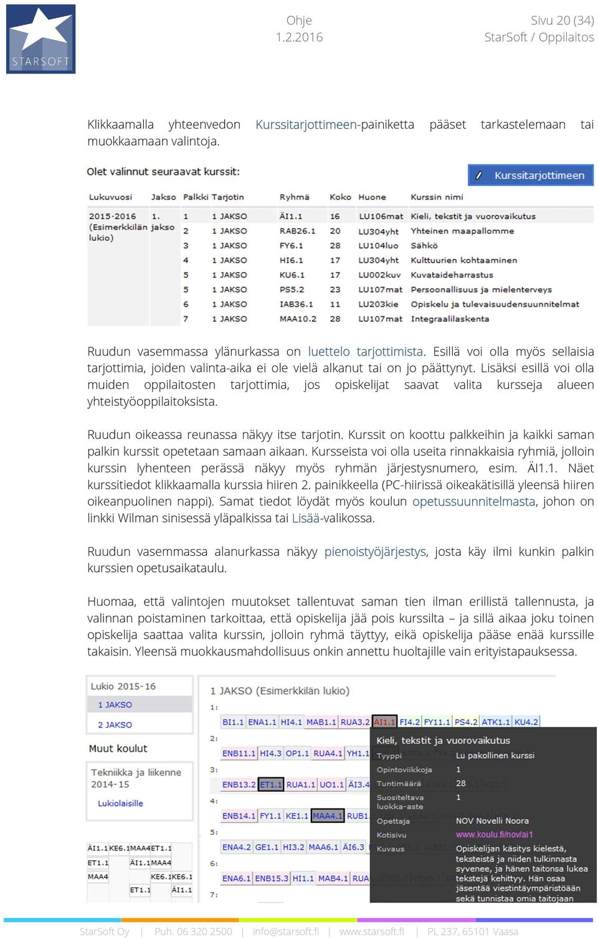Click course name Sähkö in the table

424,246
